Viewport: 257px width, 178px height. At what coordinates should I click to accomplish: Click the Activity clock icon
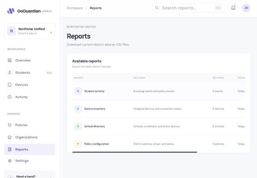[10, 97]
